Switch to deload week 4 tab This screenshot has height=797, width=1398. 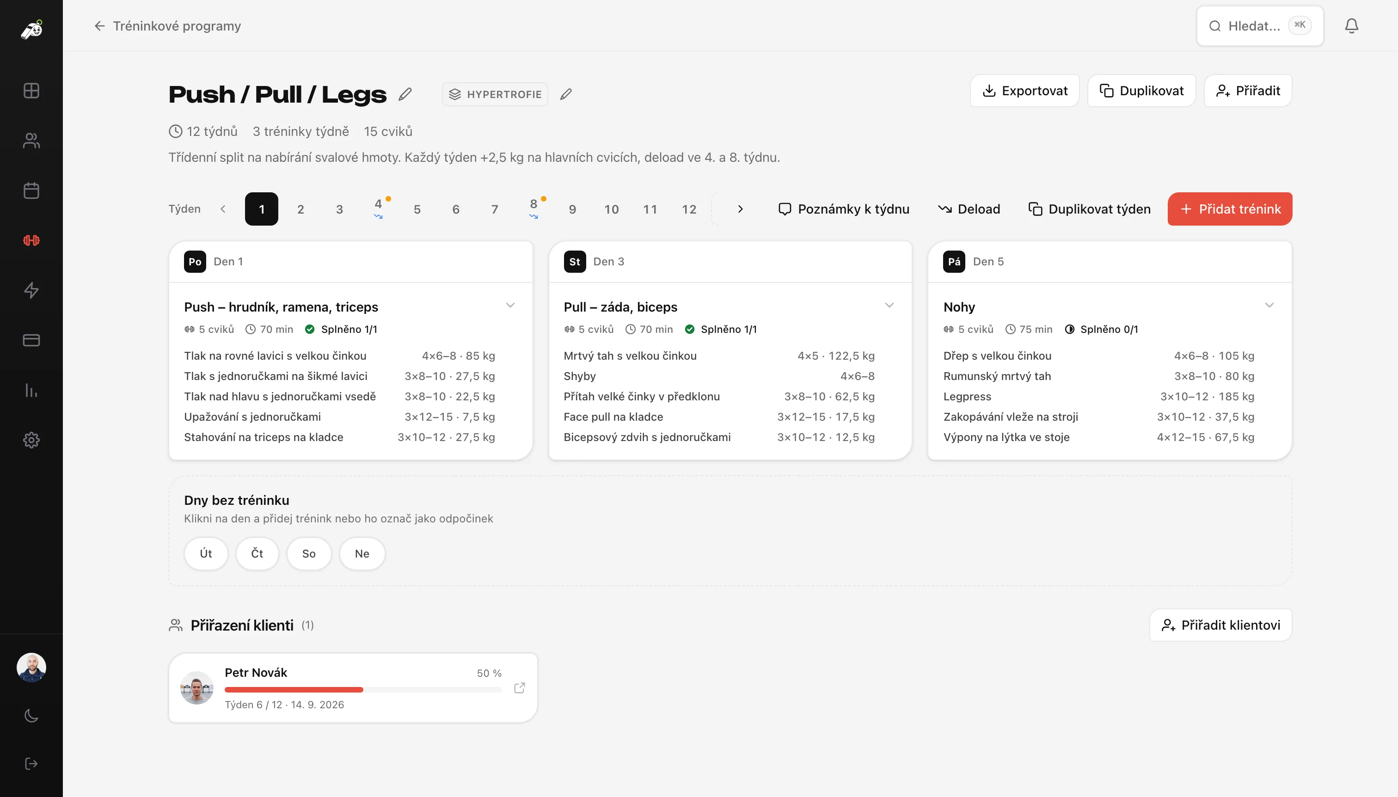tap(378, 208)
